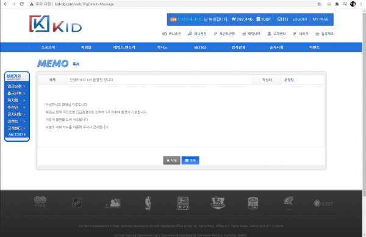Click the Premier League logo in footer
Viewport: 366px width, 237px height.
click(218, 203)
